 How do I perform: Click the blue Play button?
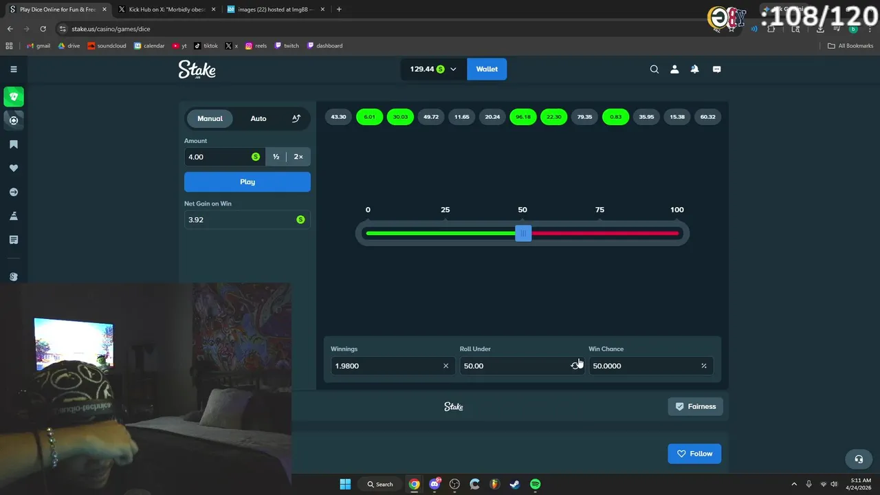247,181
